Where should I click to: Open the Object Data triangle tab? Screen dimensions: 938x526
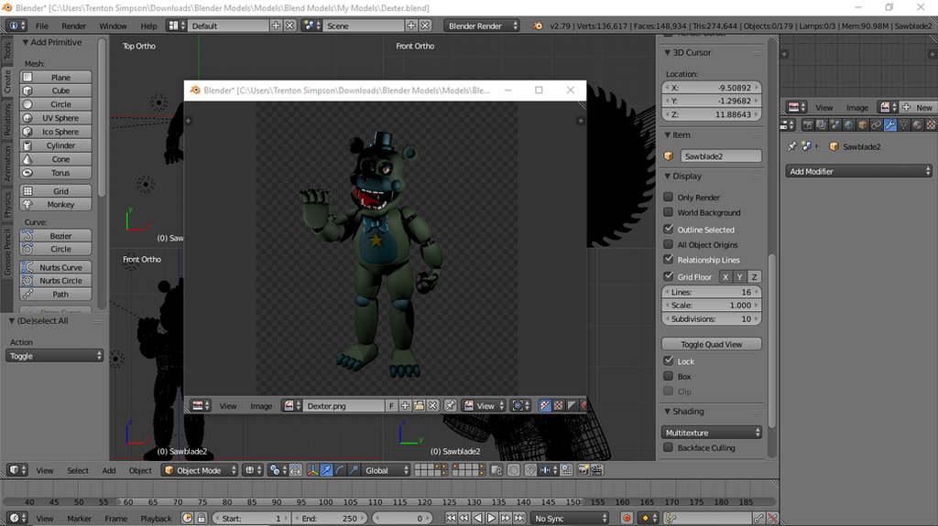pos(904,125)
